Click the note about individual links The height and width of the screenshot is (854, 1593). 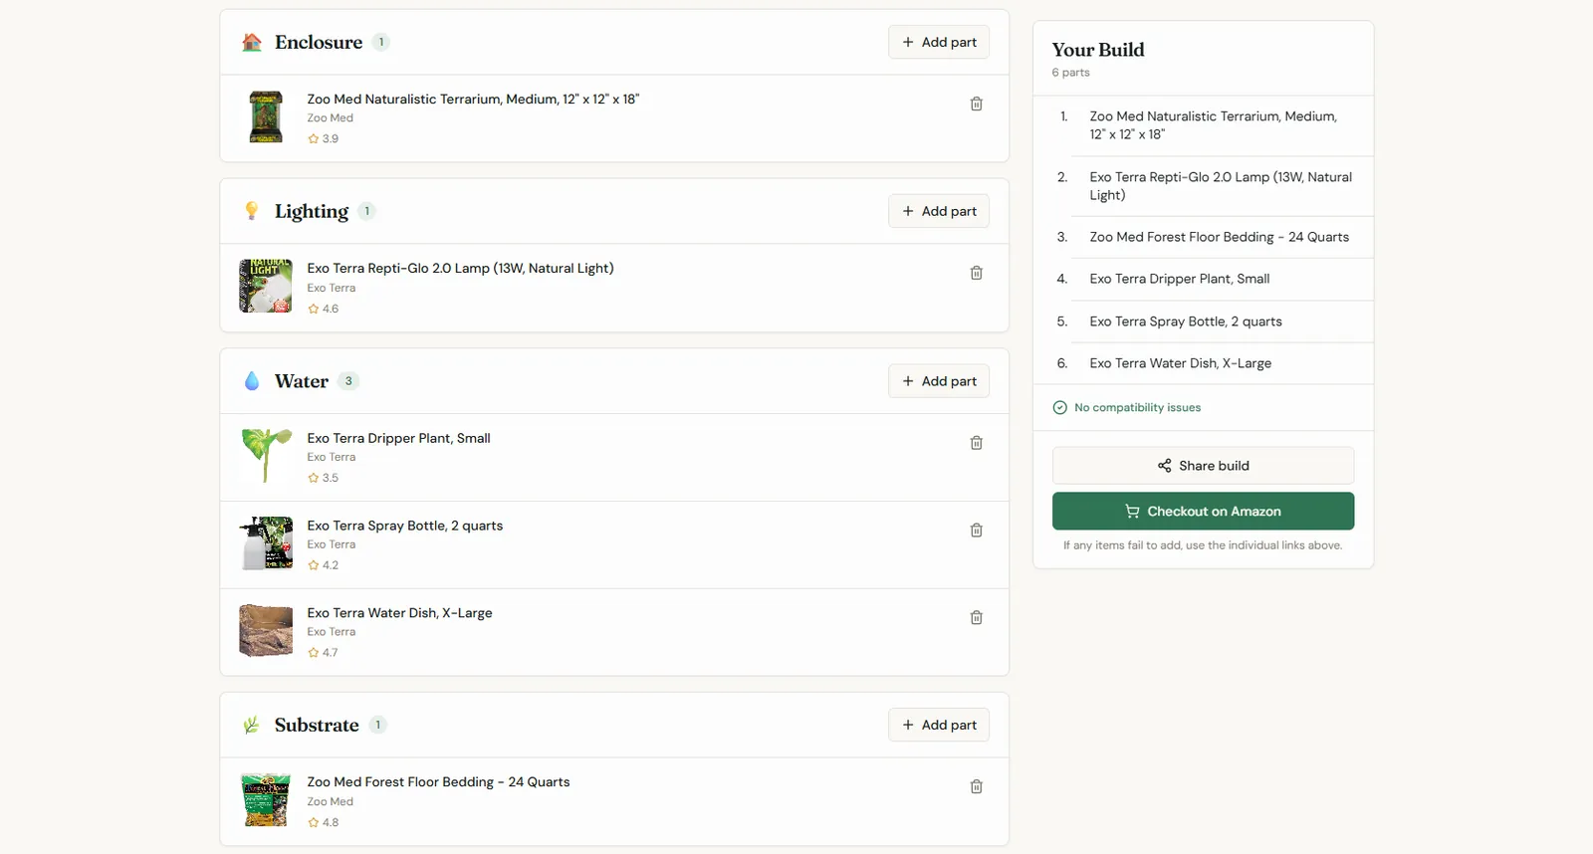pyautogui.click(x=1203, y=545)
